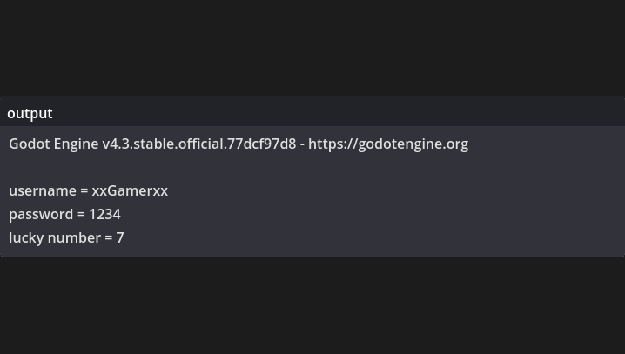Click the word "username"
Image resolution: width=625 pixels, height=354 pixels.
coord(43,190)
